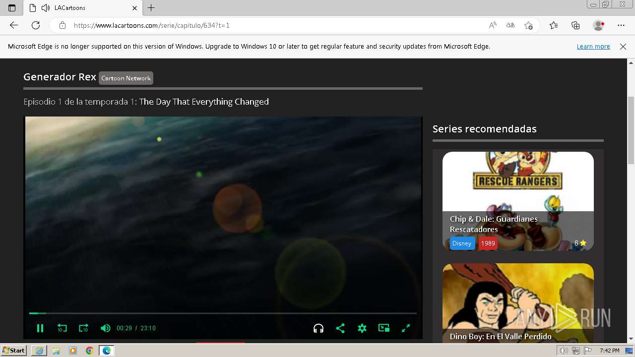635x357 pixels.
Task: Enter fullscreen video mode
Action: click(406, 328)
